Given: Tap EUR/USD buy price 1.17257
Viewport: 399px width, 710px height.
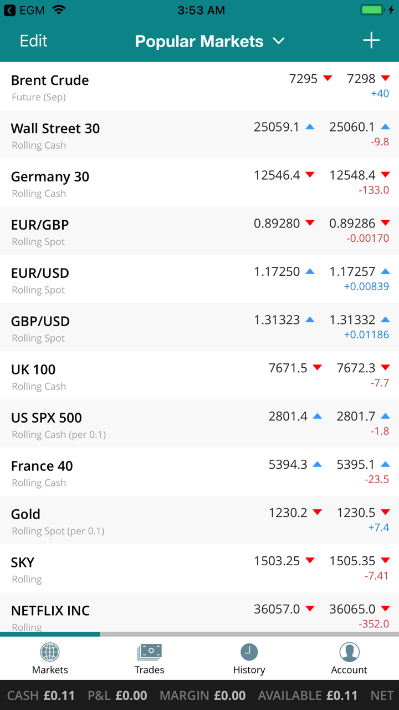Looking at the screenshot, I should point(352,272).
